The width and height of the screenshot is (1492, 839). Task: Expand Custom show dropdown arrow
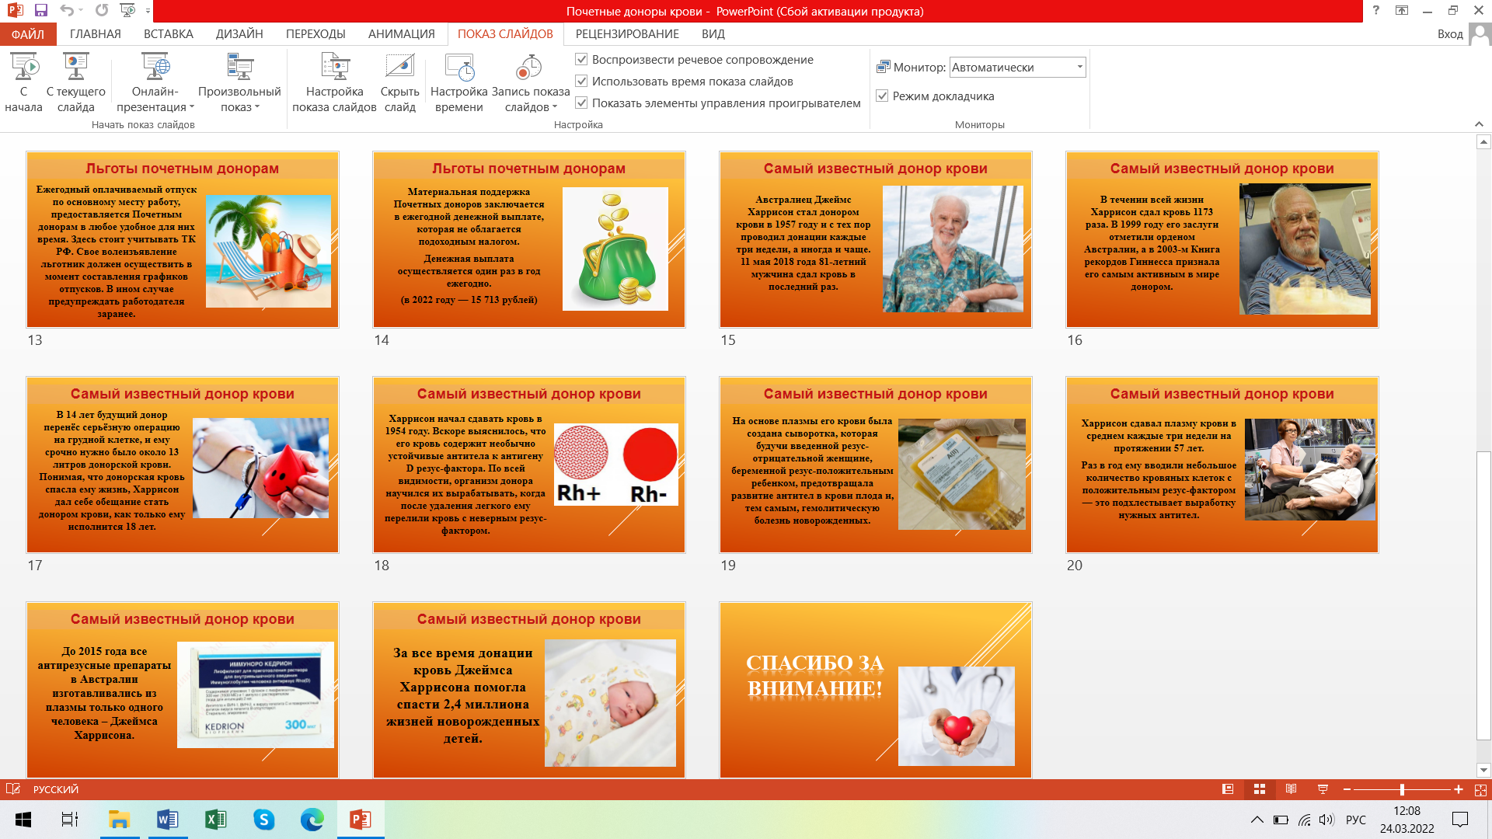click(257, 107)
